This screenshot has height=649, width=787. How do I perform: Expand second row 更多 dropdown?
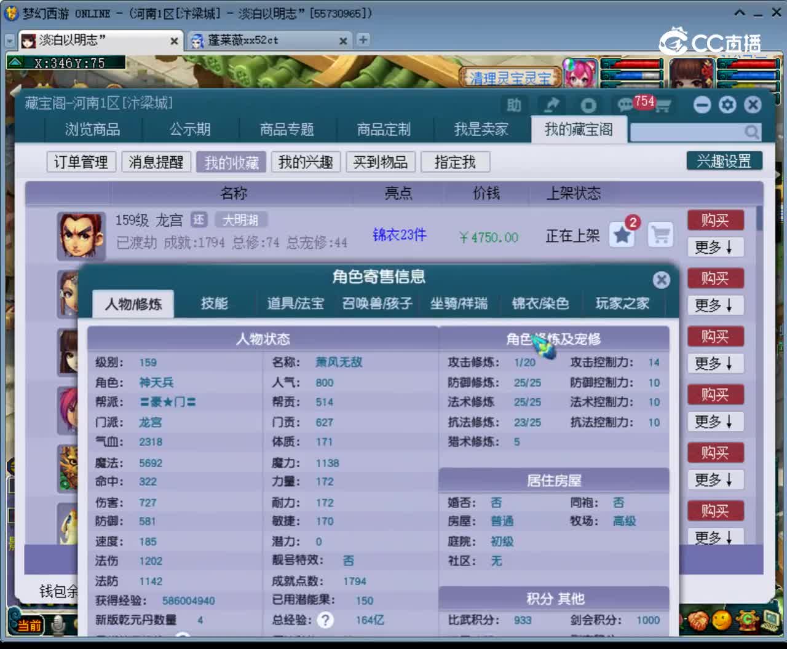pyautogui.click(x=715, y=305)
